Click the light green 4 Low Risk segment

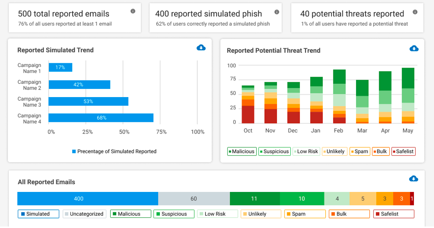(337, 199)
